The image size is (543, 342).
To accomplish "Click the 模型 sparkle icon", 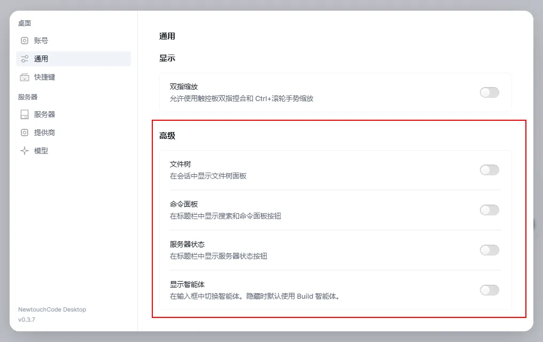I will [25, 151].
